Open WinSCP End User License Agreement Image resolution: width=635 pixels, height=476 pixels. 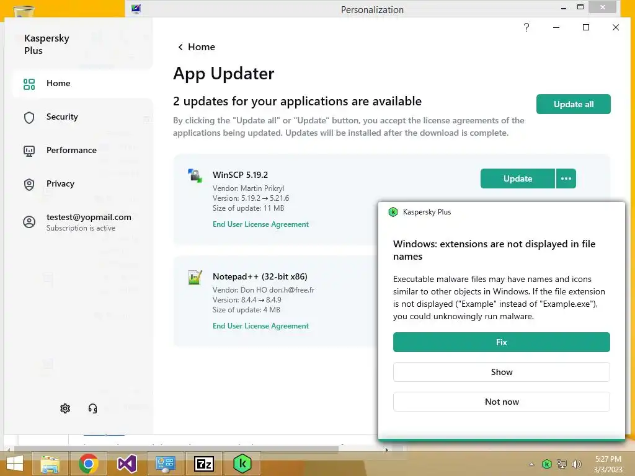click(261, 224)
